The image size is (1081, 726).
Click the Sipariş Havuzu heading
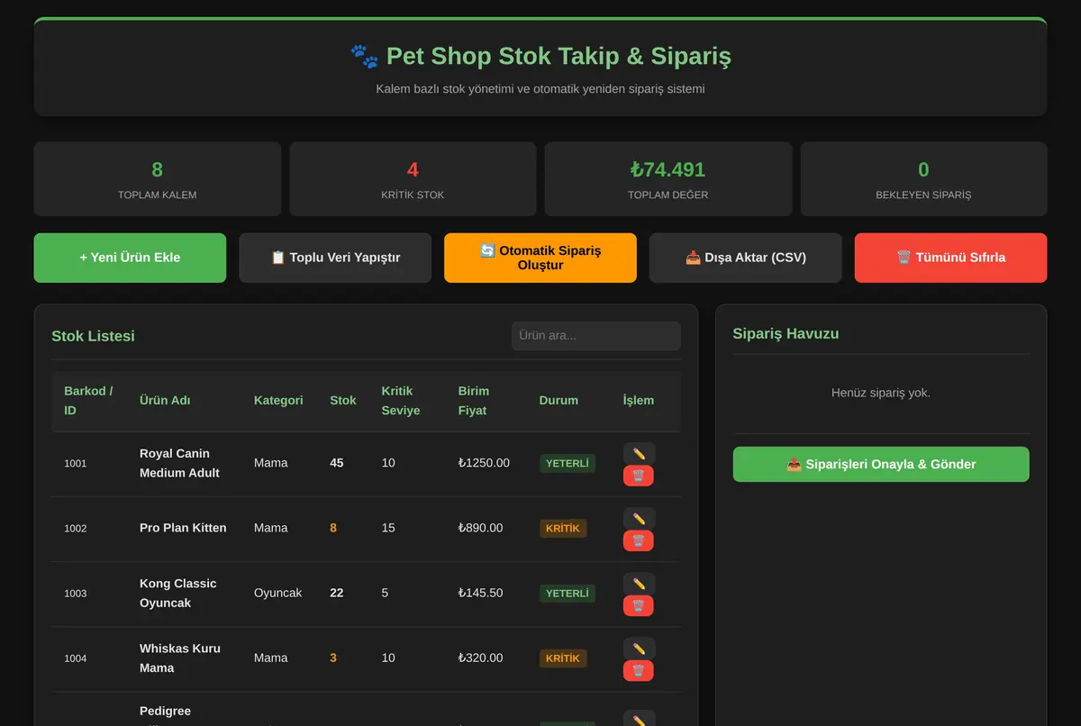786,333
